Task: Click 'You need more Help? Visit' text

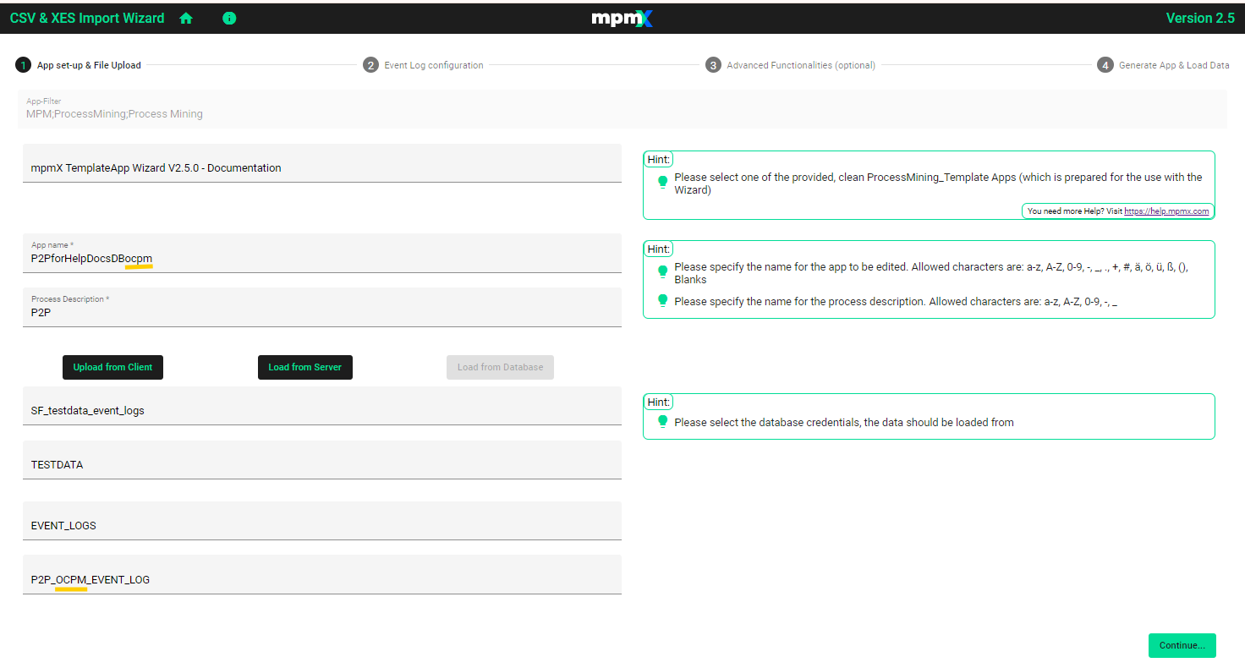Action: [x=1075, y=211]
